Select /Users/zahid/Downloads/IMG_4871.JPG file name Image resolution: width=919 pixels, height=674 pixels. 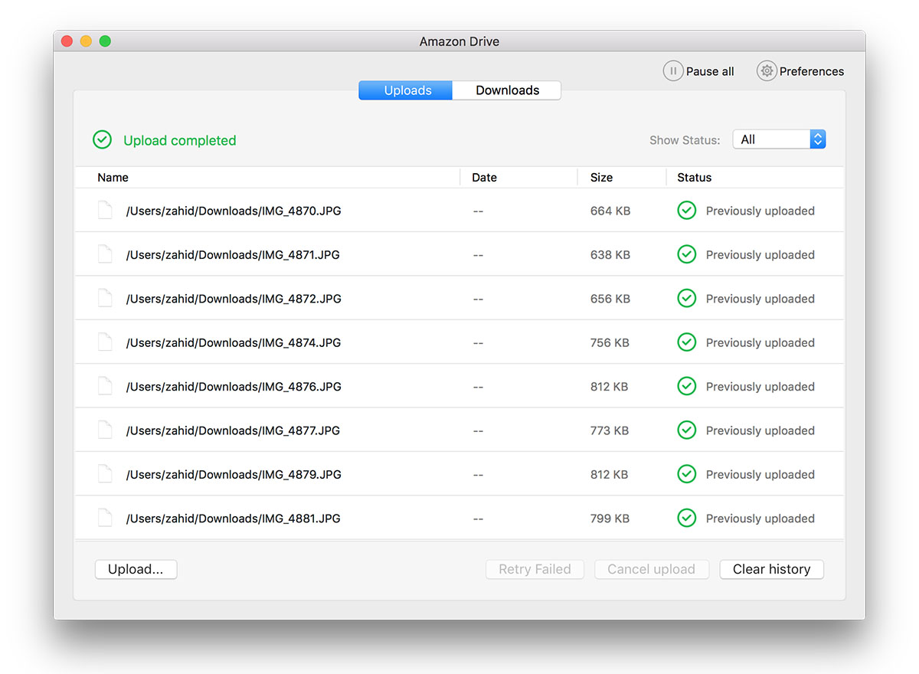tap(233, 254)
